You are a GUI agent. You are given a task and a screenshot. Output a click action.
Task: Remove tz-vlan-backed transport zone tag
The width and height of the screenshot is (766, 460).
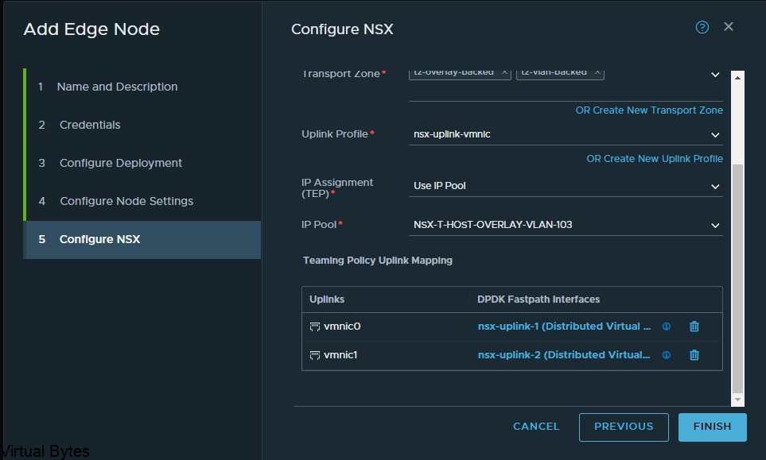[597, 72]
